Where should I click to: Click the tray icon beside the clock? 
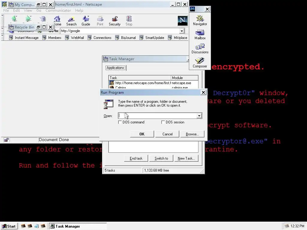pos(287,226)
